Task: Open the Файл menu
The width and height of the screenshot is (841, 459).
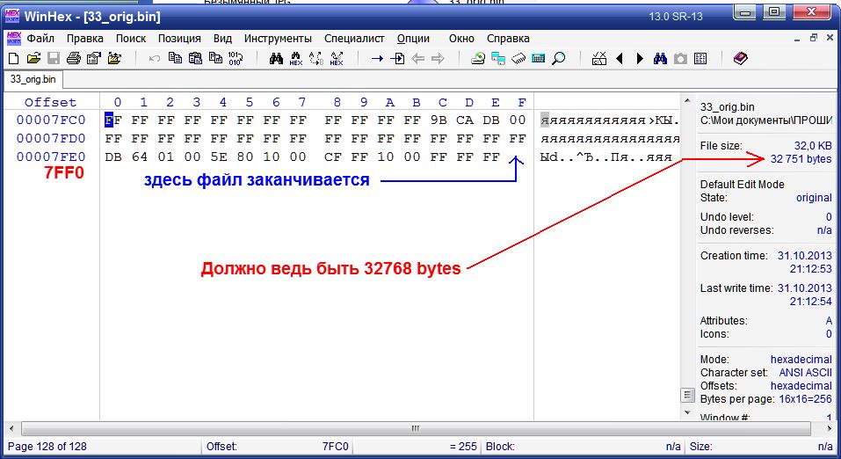Action: pos(40,39)
